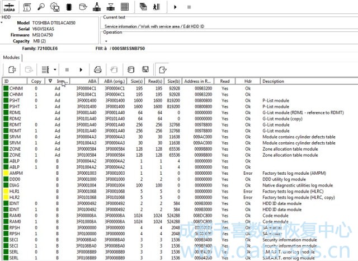Sort by the Address in R... column header
Viewport: 358px width, 261px height.
pyautogui.click(x=197, y=81)
